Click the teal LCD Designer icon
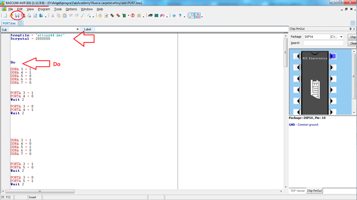 point(156,16)
